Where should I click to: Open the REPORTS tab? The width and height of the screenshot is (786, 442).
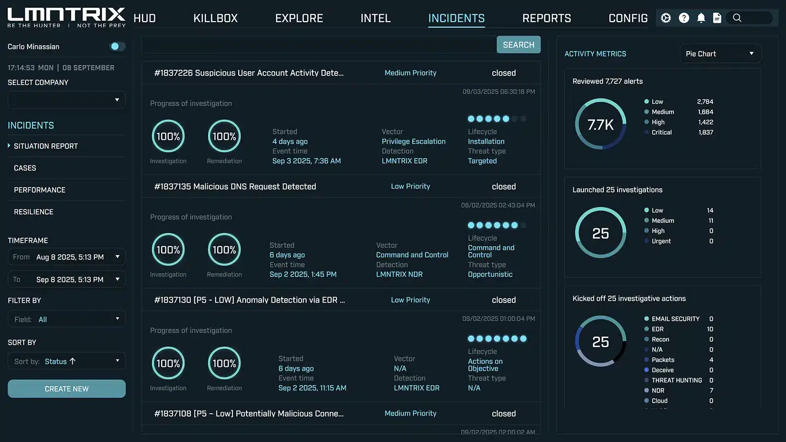[x=546, y=18]
